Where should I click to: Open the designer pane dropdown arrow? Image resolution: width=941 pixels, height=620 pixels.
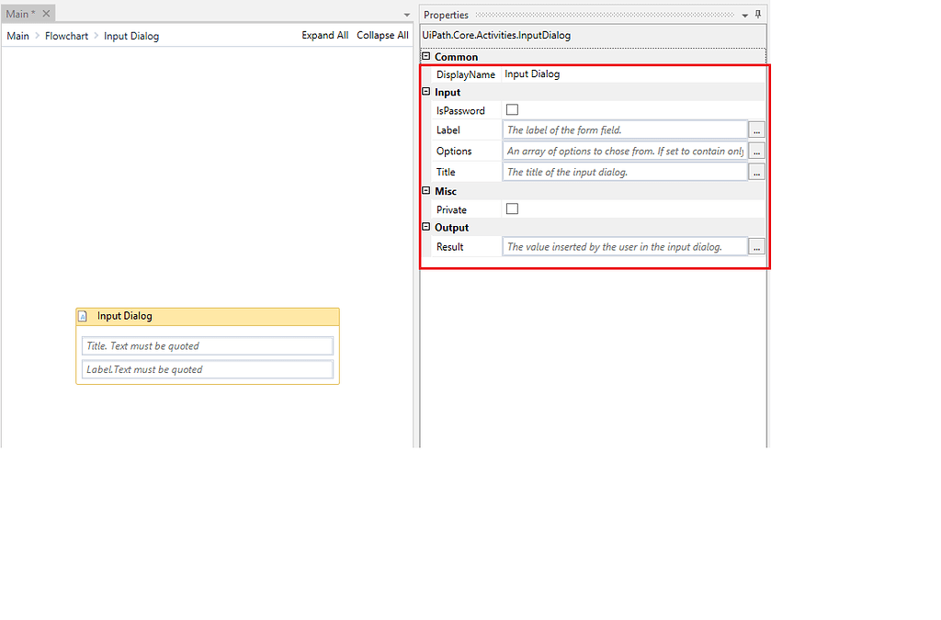(x=405, y=15)
